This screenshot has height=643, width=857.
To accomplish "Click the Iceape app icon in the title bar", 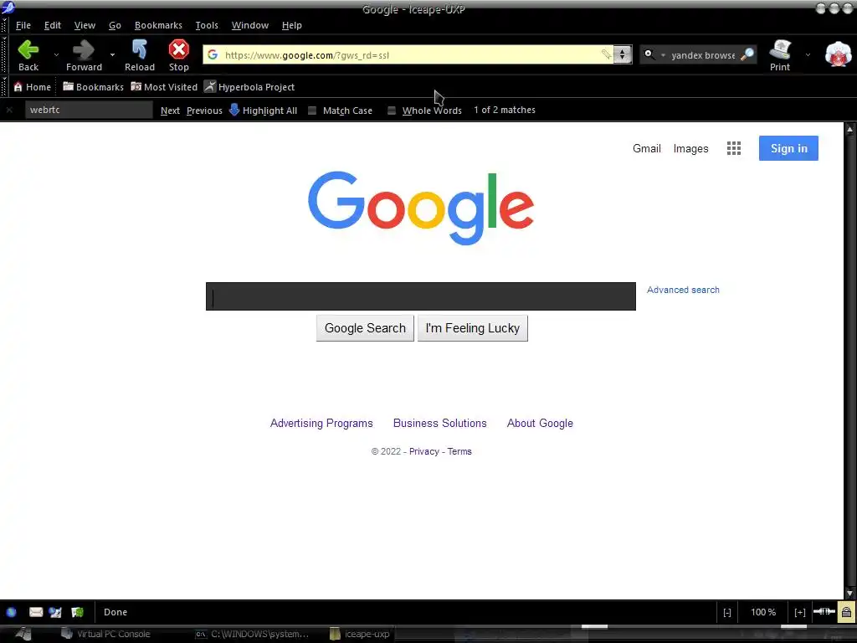I will 8,7.
